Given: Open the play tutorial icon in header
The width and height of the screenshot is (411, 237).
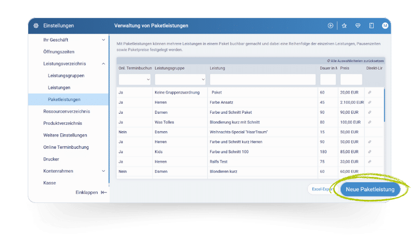Looking at the screenshot, I should click(x=331, y=26).
